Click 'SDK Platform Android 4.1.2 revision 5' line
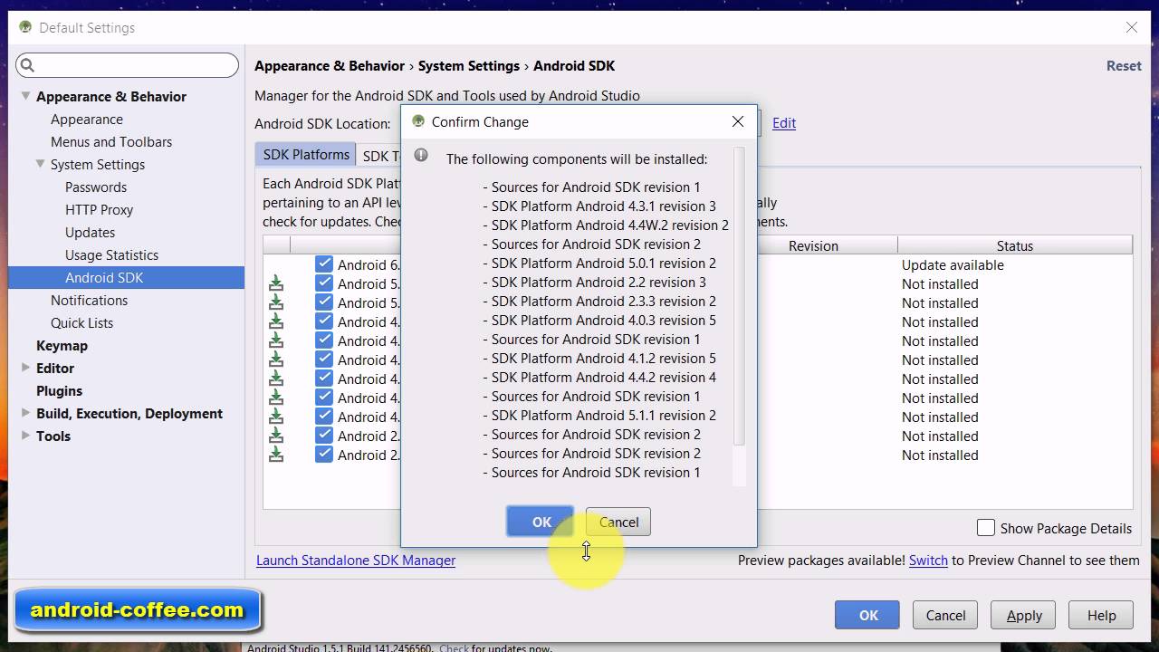 click(x=599, y=358)
